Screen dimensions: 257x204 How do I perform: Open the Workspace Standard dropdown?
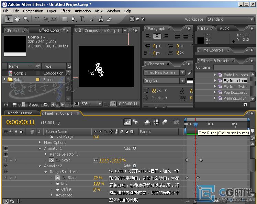230,19
